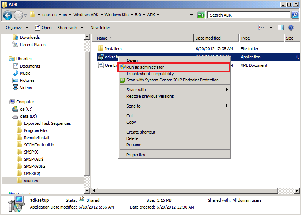Viewport: 301px width, 215px height.
Task: Open the recent locations dropdown arrow
Action: point(26,15)
